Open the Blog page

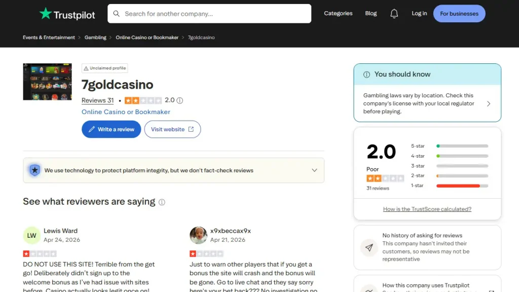pyautogui.click(x=370, y=14)
